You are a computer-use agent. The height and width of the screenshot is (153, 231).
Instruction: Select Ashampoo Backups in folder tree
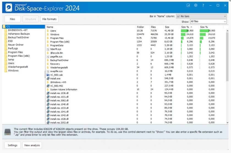pyautogui.click(x=19, y=34)
